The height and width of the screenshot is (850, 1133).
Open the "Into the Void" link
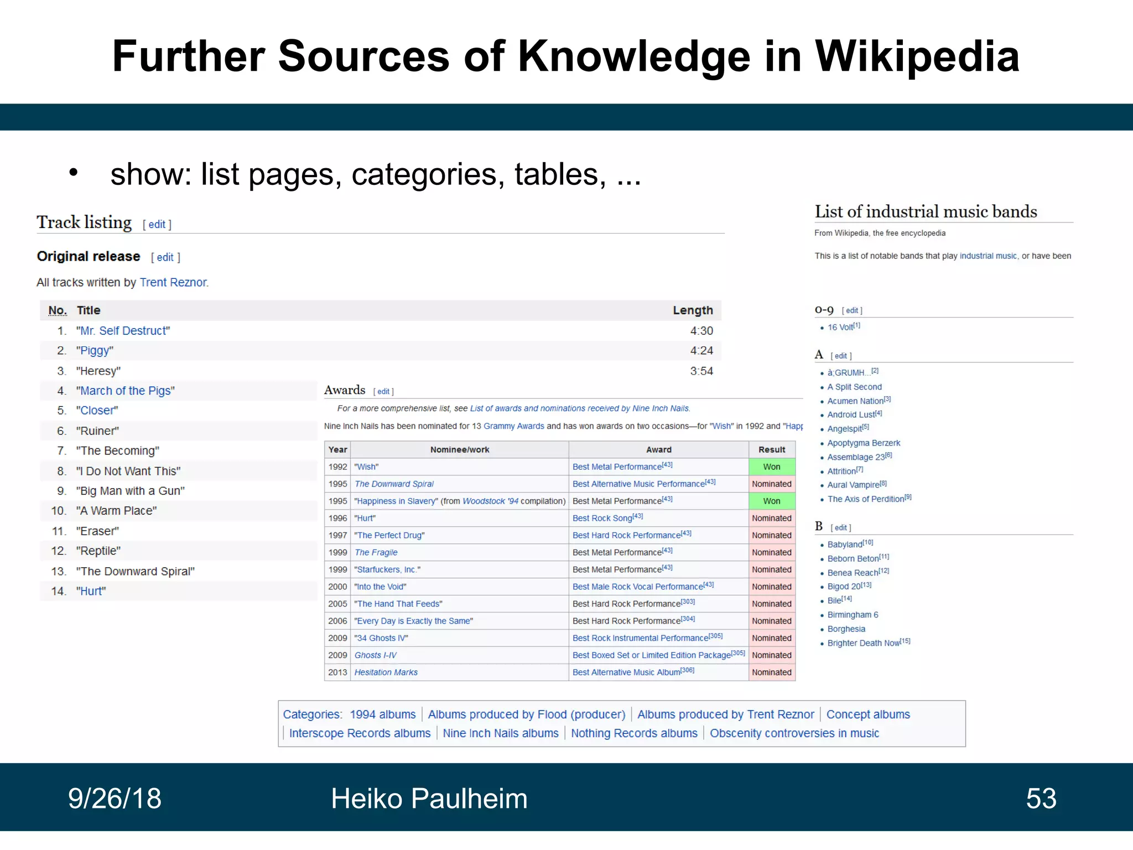point(380,587)
